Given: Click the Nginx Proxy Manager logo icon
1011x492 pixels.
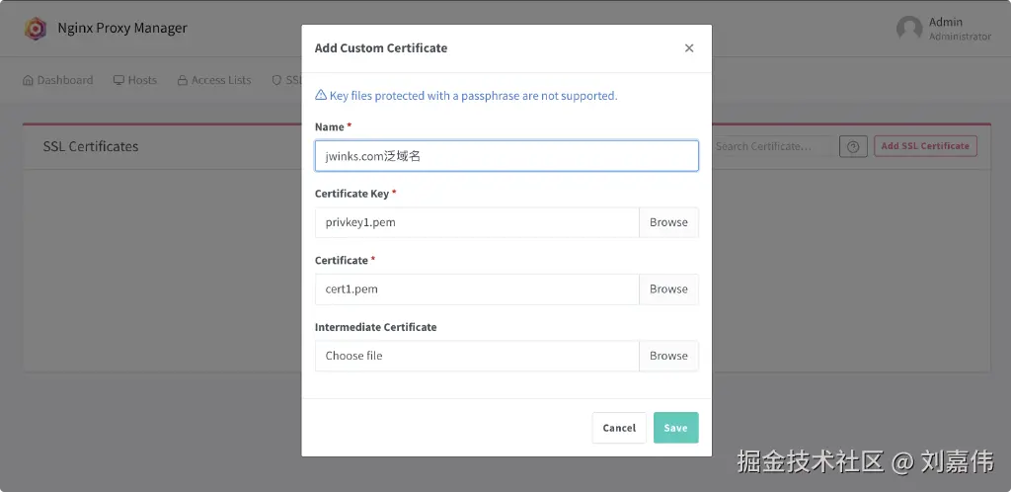Looking at the screenshot, I should click(x=36, y=29).
